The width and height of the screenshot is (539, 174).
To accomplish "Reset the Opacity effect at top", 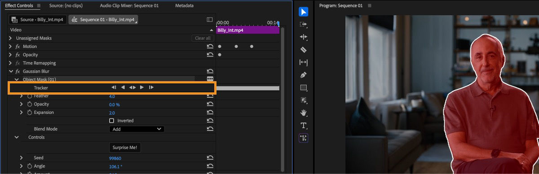I will coord(210,55).
